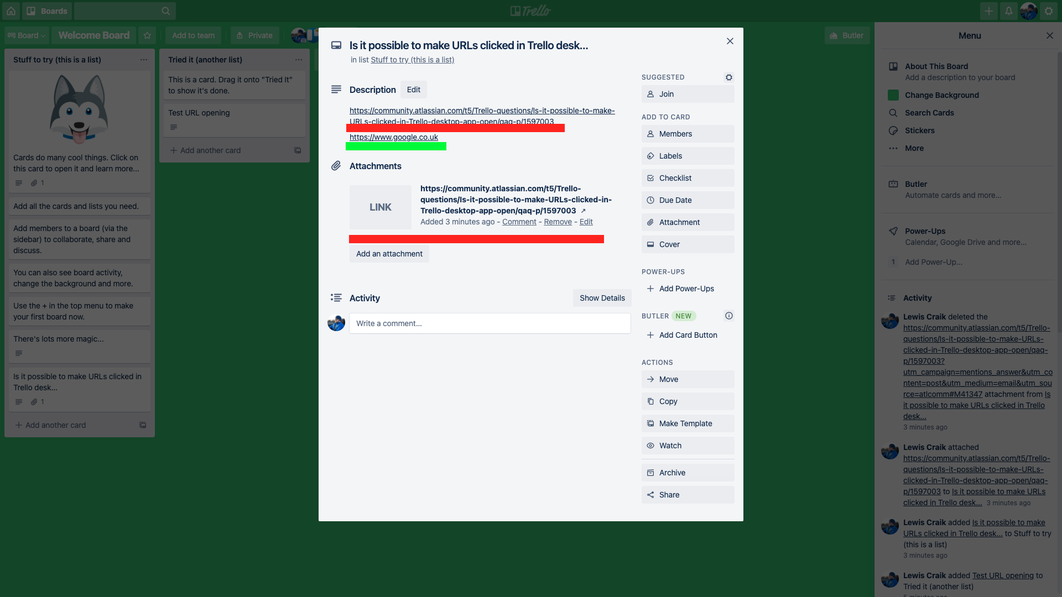Click Remove on the attachment
Image resolution: width=1062 pixels, height=597 pixels.
[x=558, y=222]
